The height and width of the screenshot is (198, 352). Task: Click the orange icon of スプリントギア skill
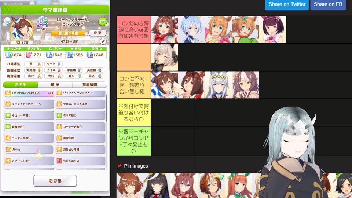coord(8,161)
